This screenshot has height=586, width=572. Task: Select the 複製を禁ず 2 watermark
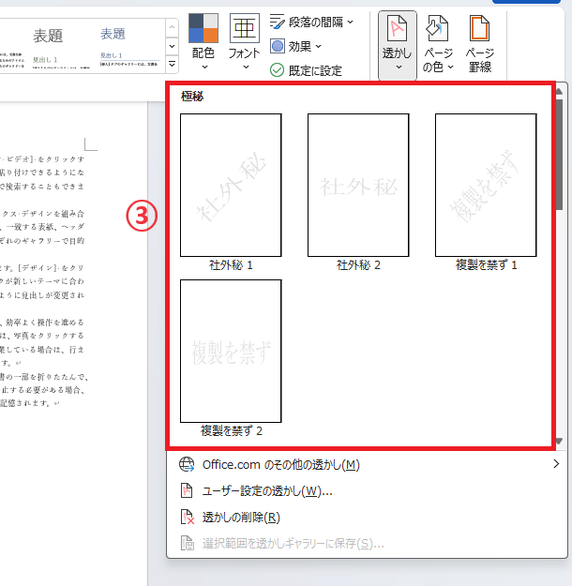point(231,358)
